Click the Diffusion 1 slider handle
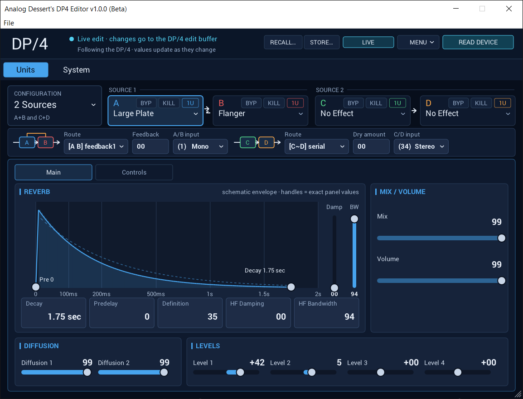The width and height of the screenshot is (523, 399). point(87,372)
